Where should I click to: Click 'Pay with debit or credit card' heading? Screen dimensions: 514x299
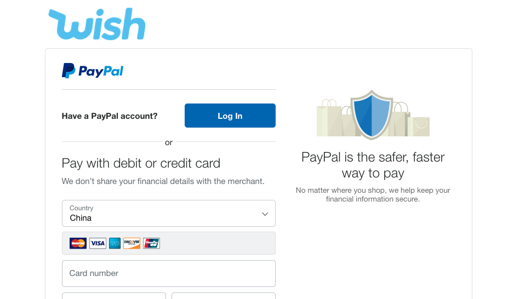(x=141, y=163)
